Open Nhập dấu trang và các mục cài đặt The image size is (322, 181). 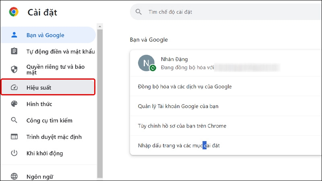pyautogui.click(x=226, y=146)
